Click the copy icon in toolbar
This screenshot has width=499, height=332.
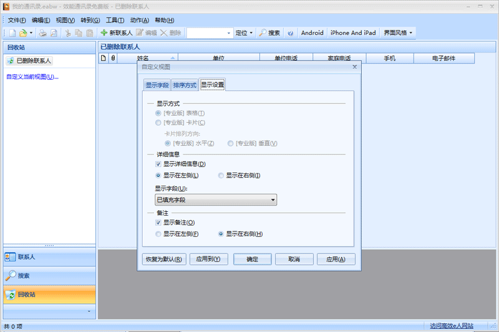pos(79,33)
